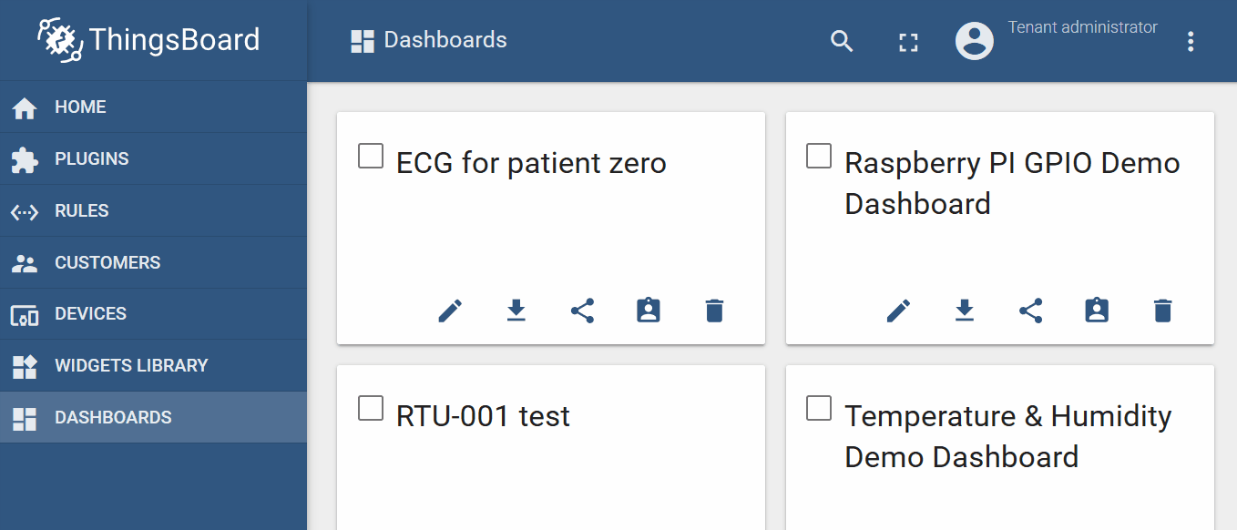Share the Raspberry PI GPIO Demo Dashboard
This screenshot has height=530, width=1237.
(x=1030, y=311)
